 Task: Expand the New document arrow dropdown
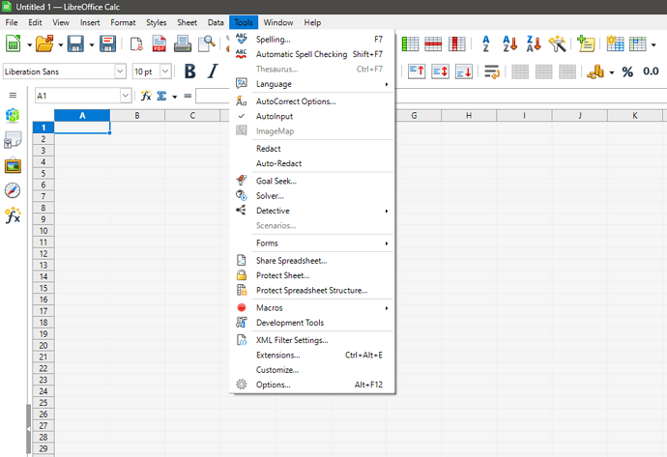pos(29,44)
